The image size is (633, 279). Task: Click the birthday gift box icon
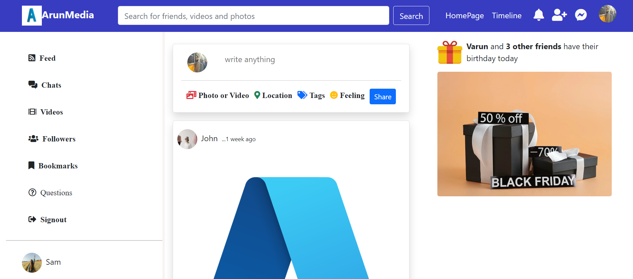450,52
